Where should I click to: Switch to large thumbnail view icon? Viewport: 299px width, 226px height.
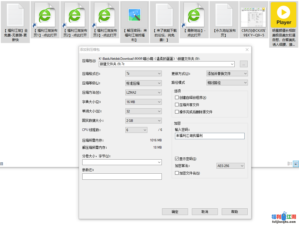[296, 164]
